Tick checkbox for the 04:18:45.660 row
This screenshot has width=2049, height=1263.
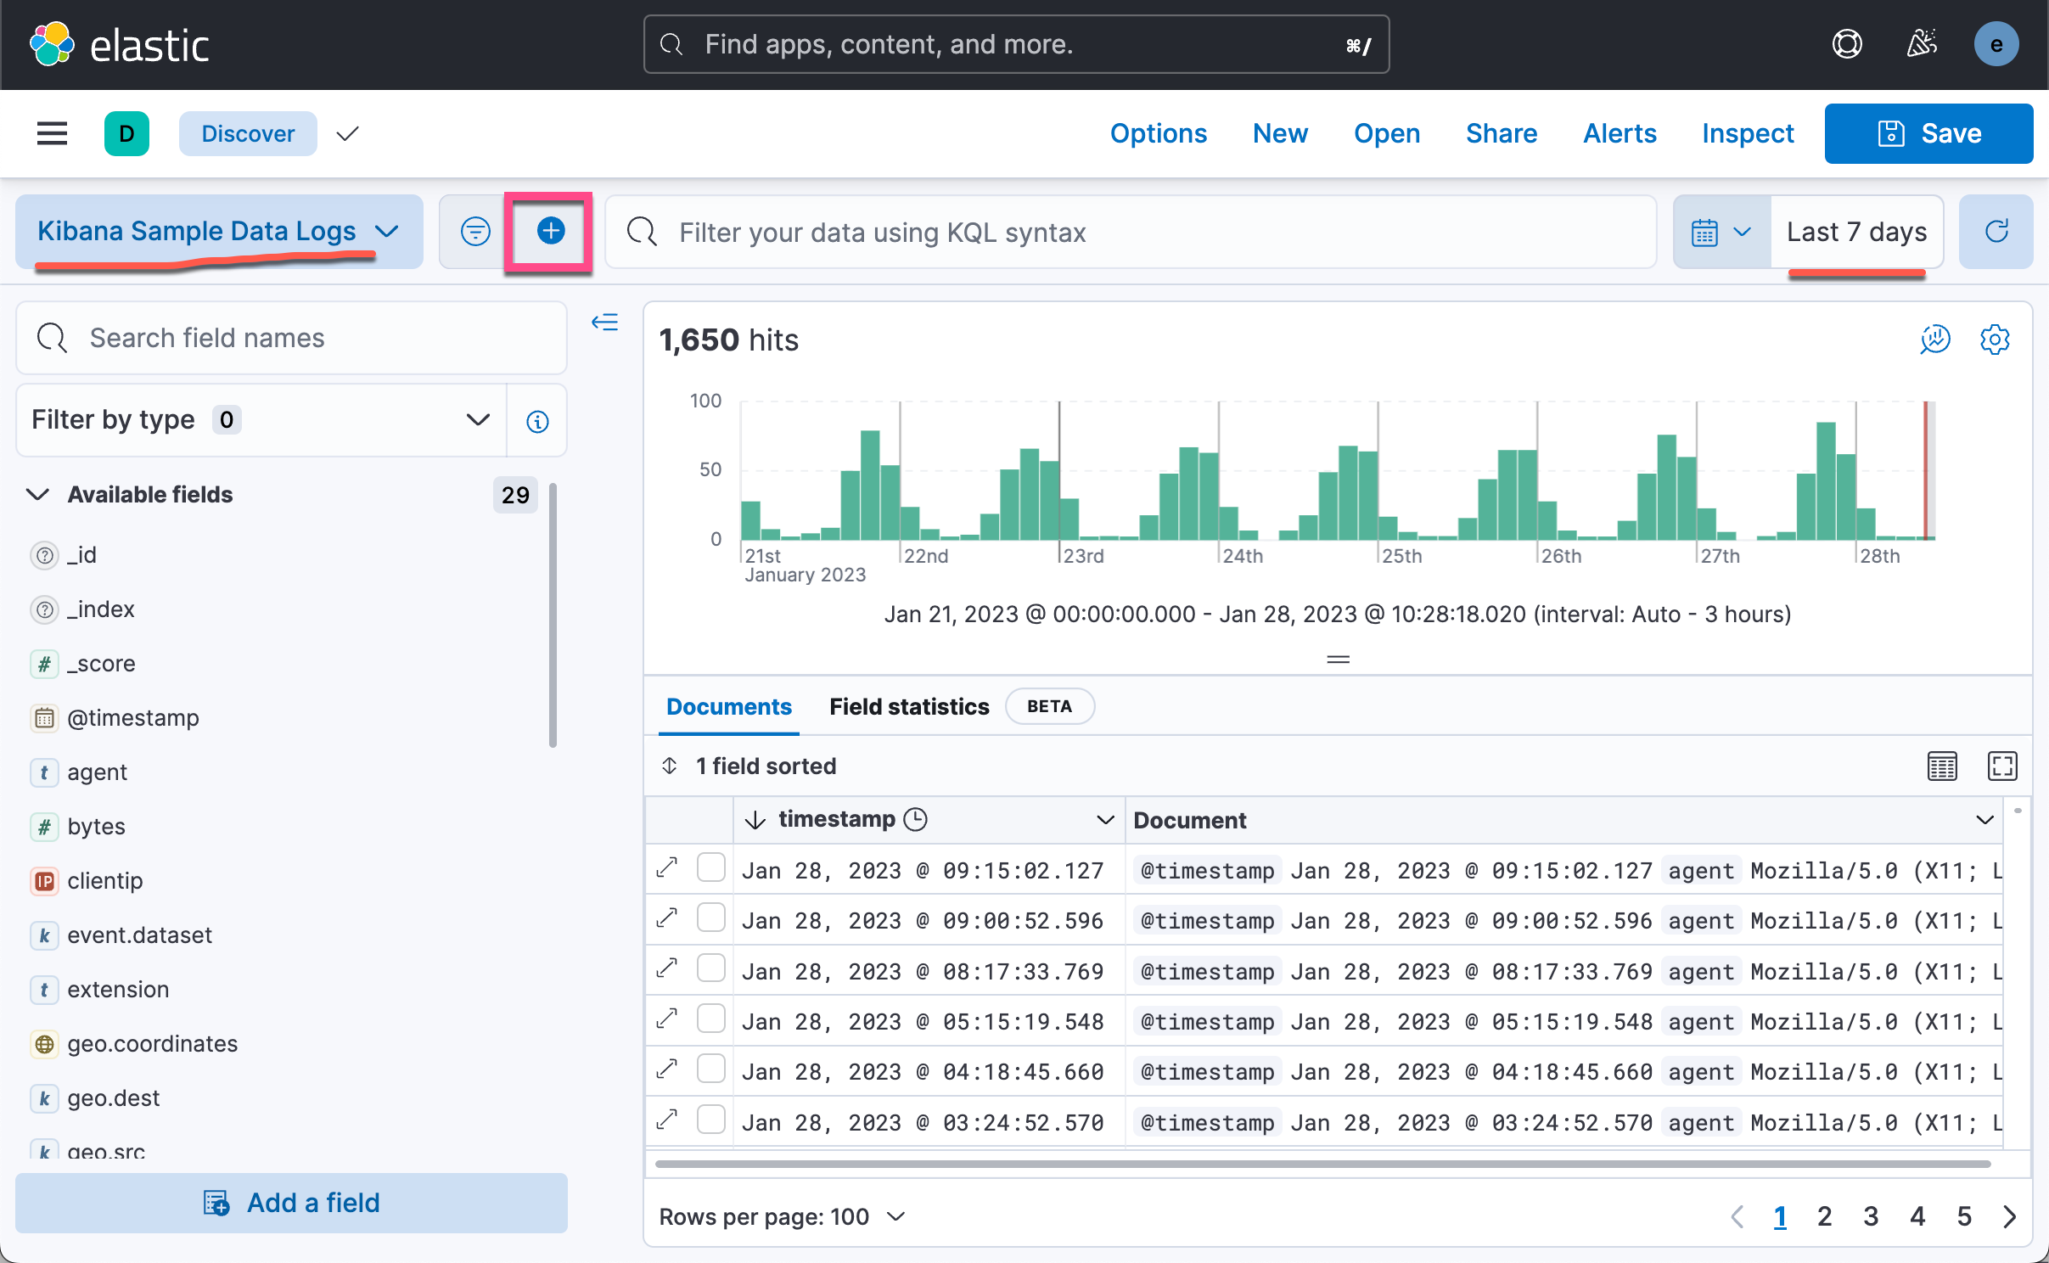710,1069
